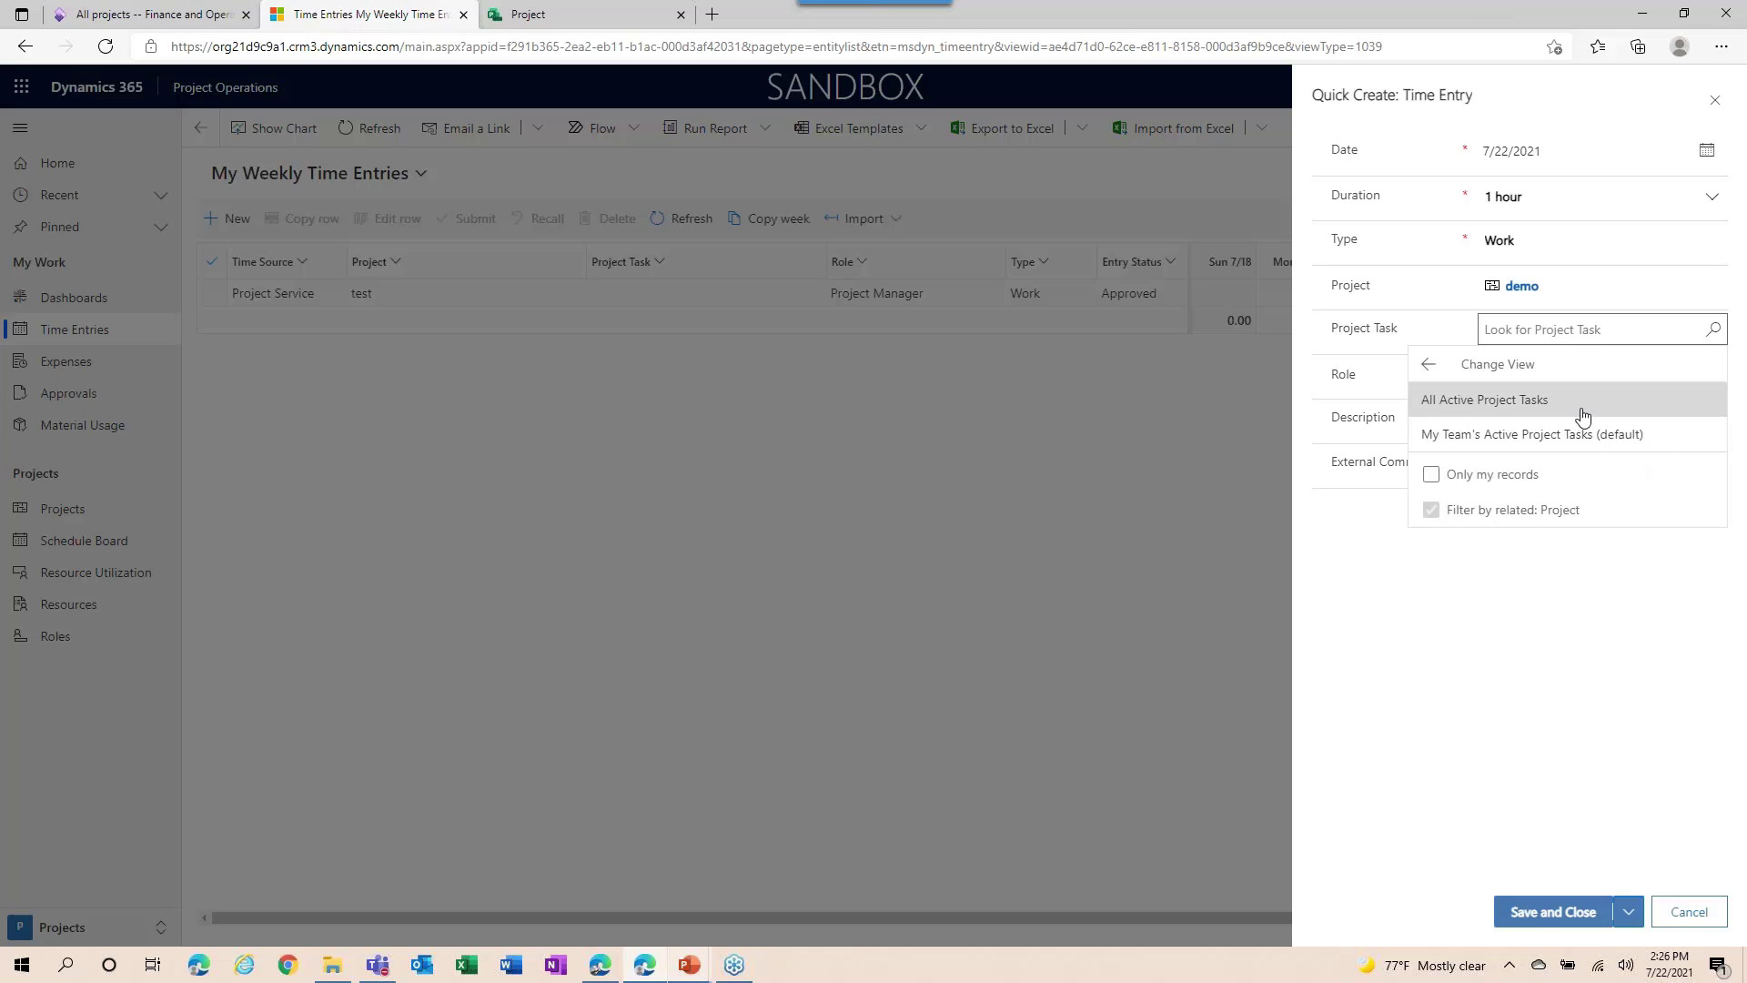Open Import from Excel
The image size is (1747, 983).
coord(1173,127)
